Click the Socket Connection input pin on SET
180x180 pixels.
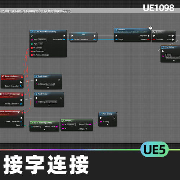[x=72, y=40]
